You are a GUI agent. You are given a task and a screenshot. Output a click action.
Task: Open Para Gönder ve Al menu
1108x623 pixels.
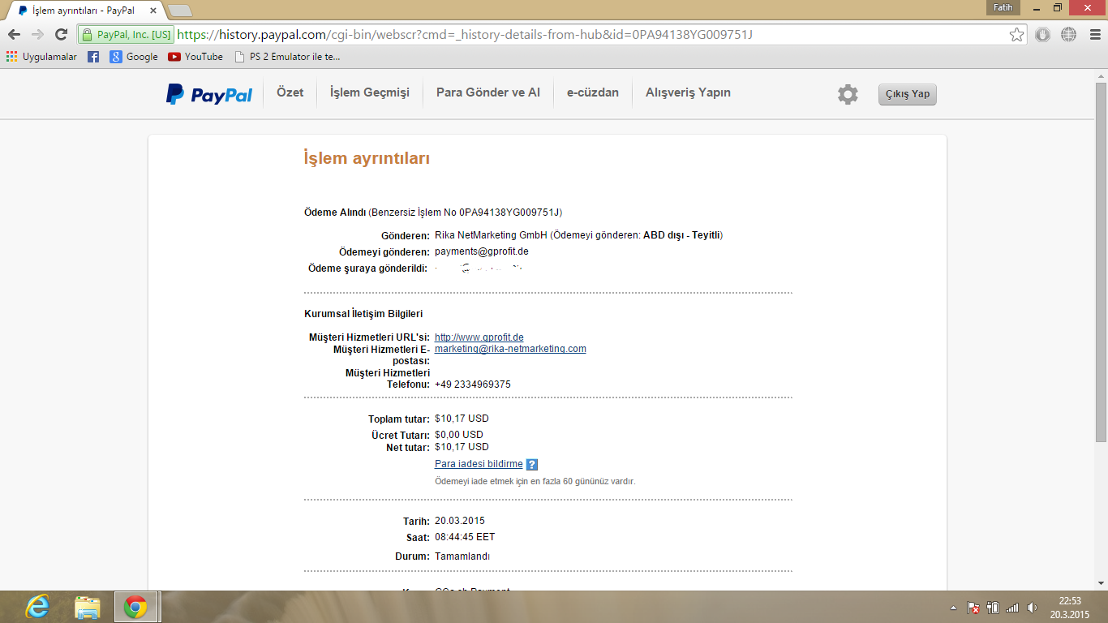click(488, 92)
